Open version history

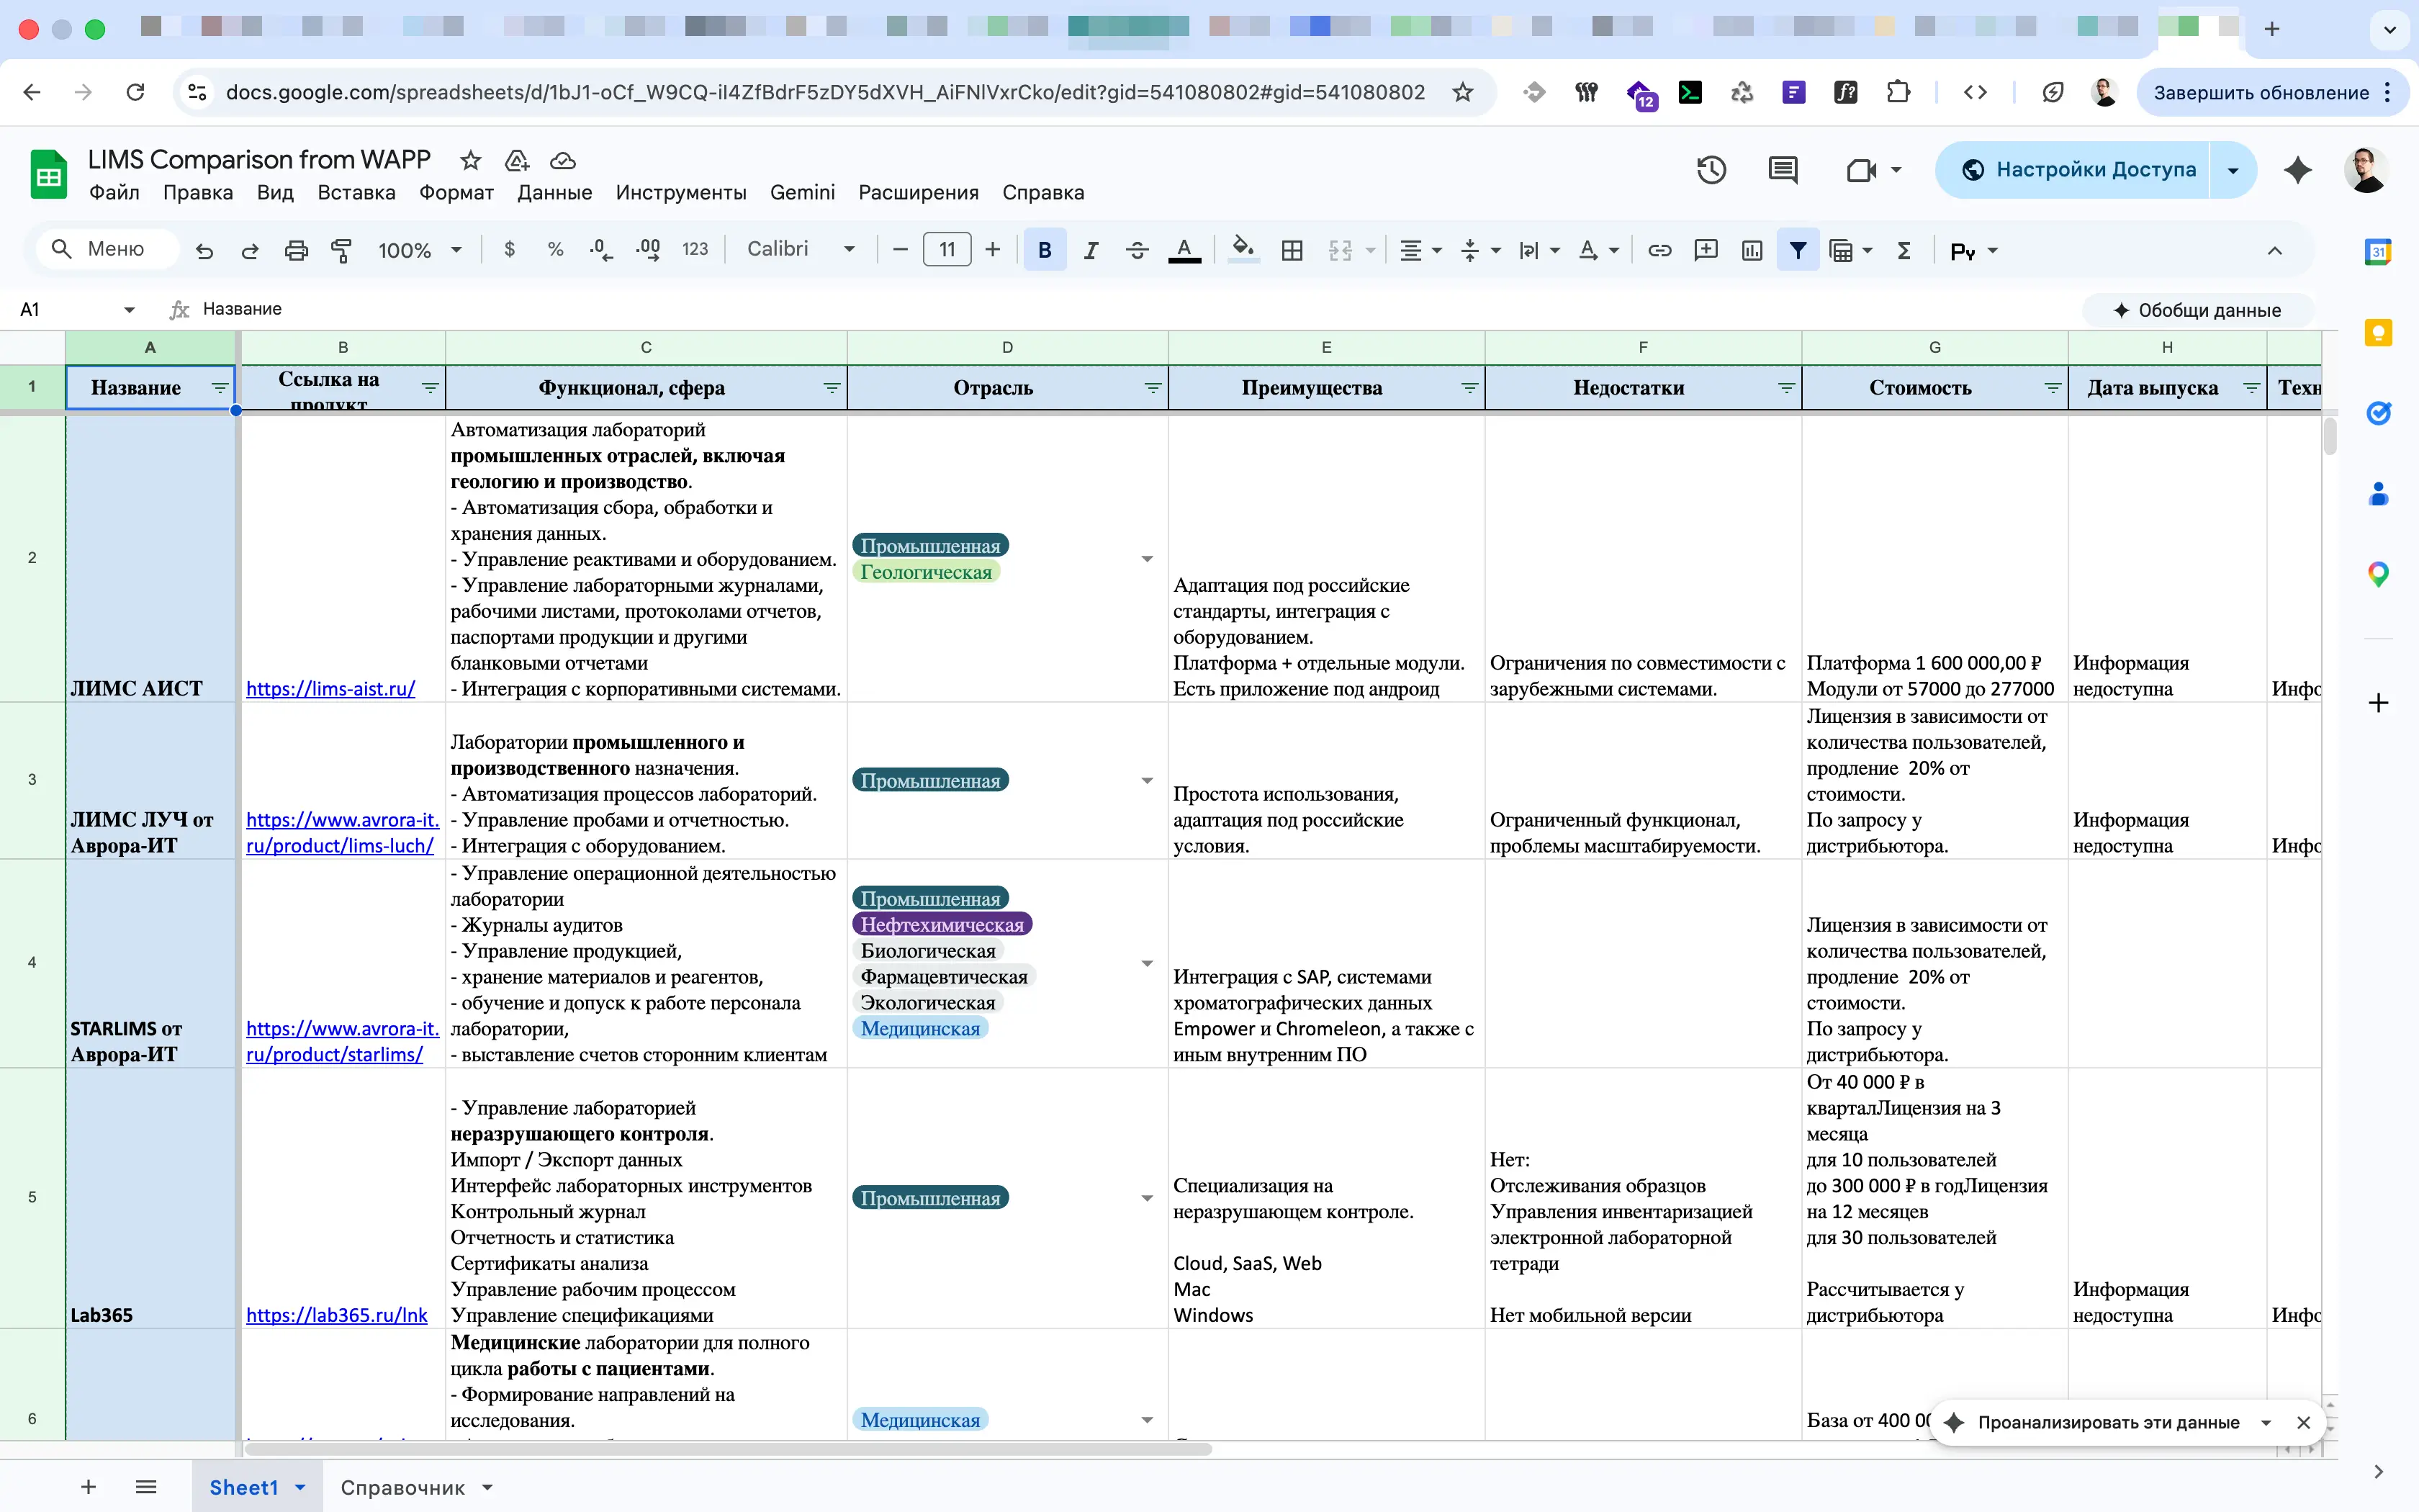[1711, 170]
